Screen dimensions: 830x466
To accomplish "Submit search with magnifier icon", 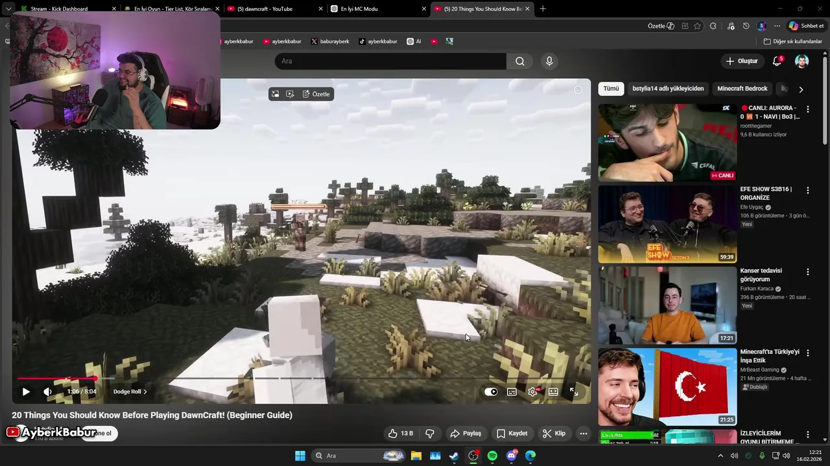I will (x=520, y=61).
